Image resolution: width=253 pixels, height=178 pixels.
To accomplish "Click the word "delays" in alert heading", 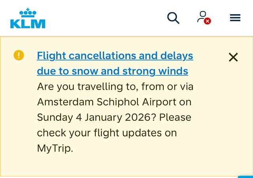I will tap(174, 56).
